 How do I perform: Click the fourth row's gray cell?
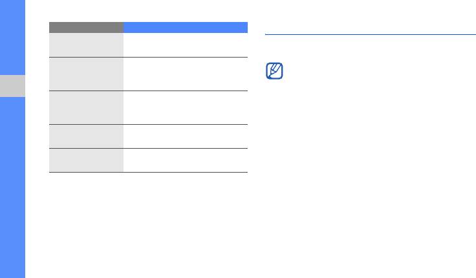pyautogui.click(x=86, y=136)
